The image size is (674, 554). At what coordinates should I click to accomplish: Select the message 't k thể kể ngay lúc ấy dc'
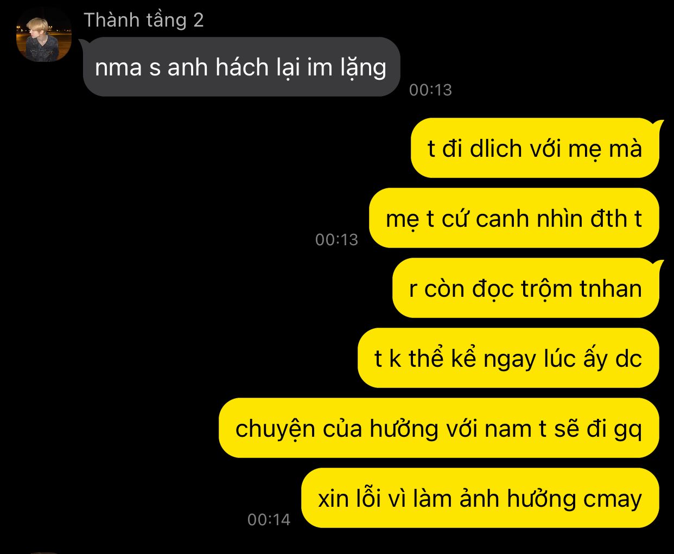pyautogui.click(x=508, y=358)
